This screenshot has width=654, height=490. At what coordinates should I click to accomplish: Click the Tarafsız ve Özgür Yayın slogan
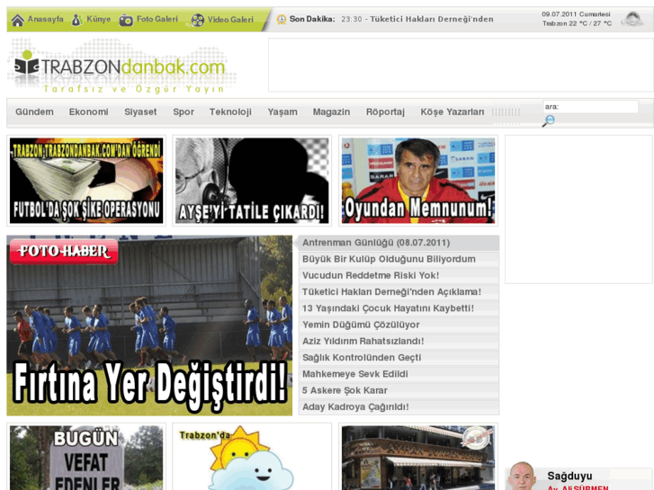[134, 89]
